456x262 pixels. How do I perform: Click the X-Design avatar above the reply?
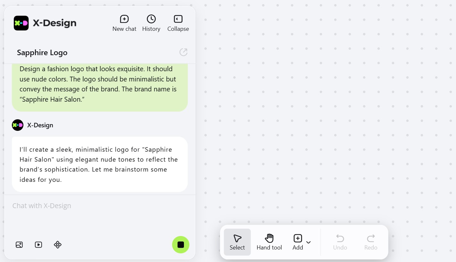18,125
